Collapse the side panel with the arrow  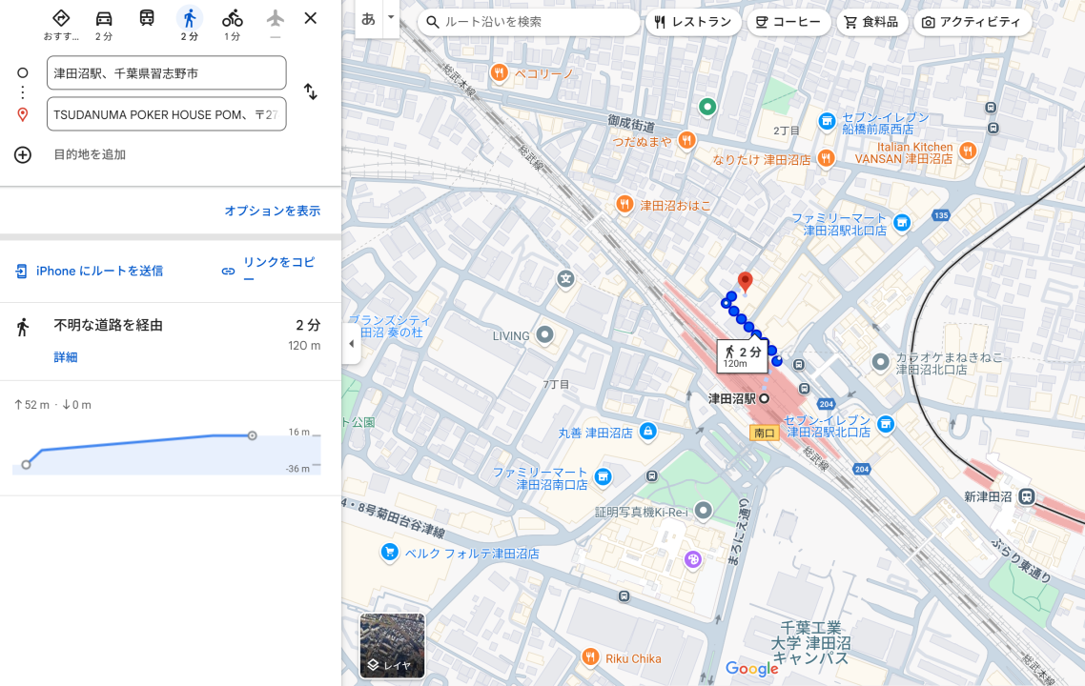[352, 343]
